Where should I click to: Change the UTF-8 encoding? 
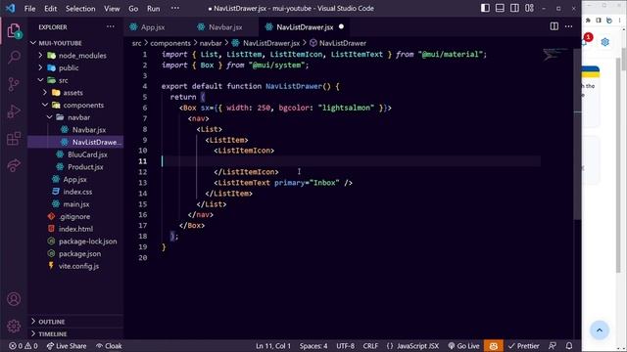pos(345,346)
